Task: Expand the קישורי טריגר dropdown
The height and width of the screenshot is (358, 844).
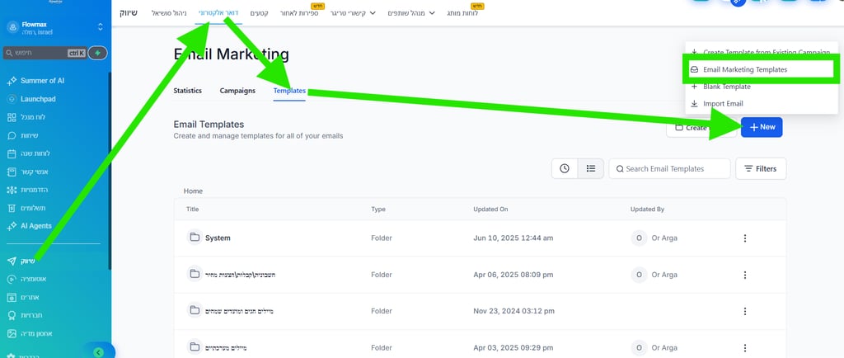Action: [x=353, y=13]
